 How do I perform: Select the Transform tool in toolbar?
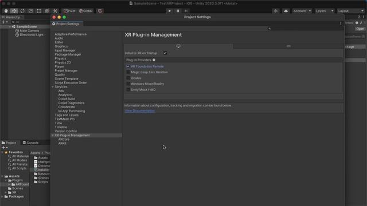point(47,11)
